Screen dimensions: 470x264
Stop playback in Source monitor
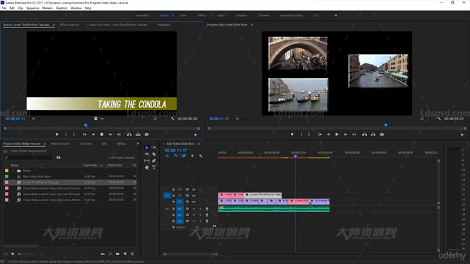[102, 135]
